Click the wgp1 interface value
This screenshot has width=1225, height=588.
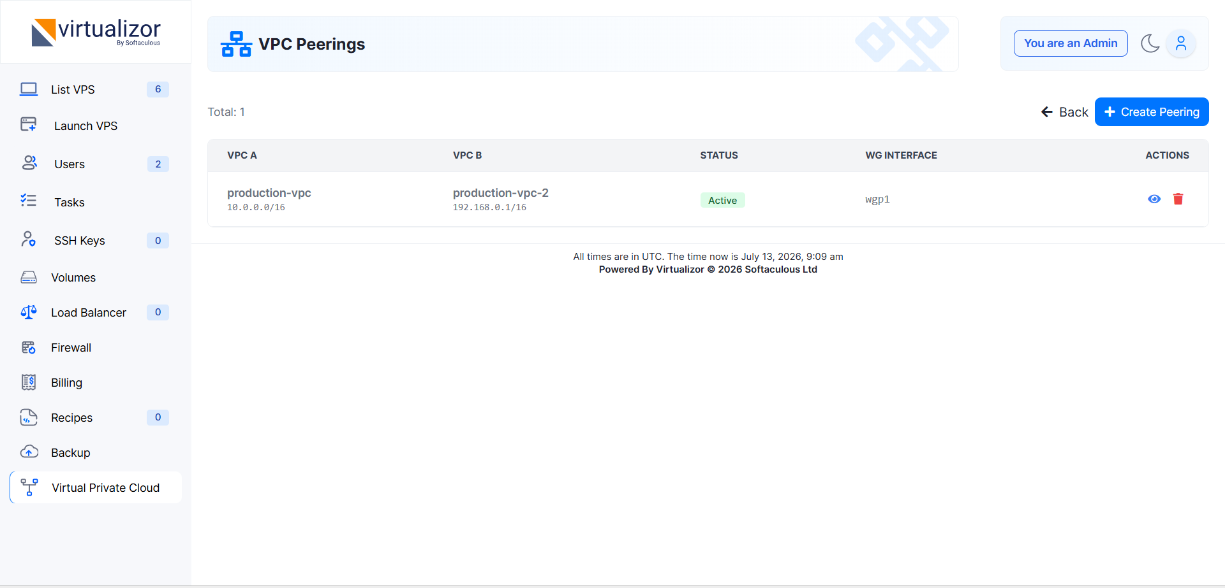[877, 199]
